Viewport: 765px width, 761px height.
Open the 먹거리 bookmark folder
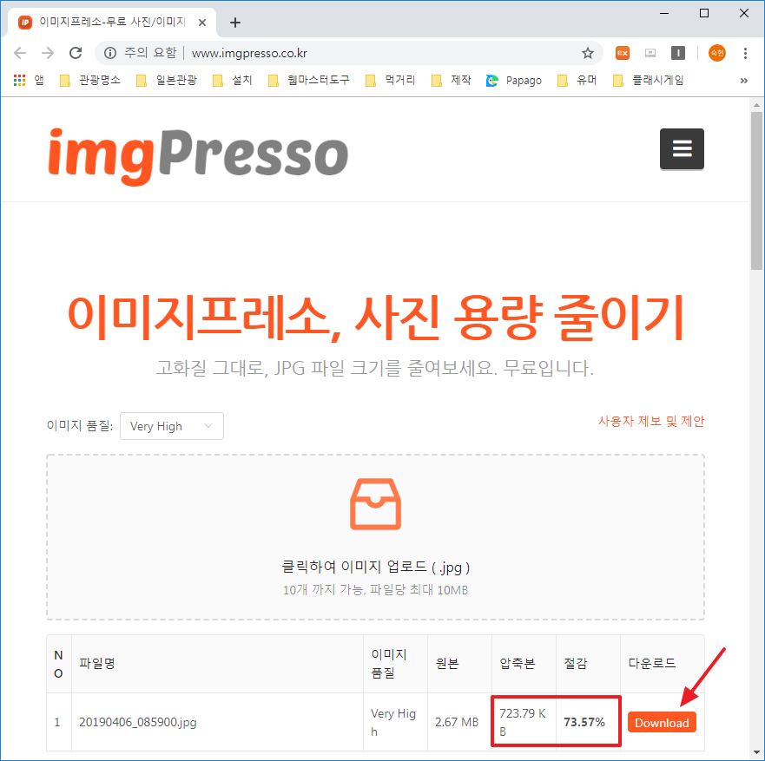[390, 80]
